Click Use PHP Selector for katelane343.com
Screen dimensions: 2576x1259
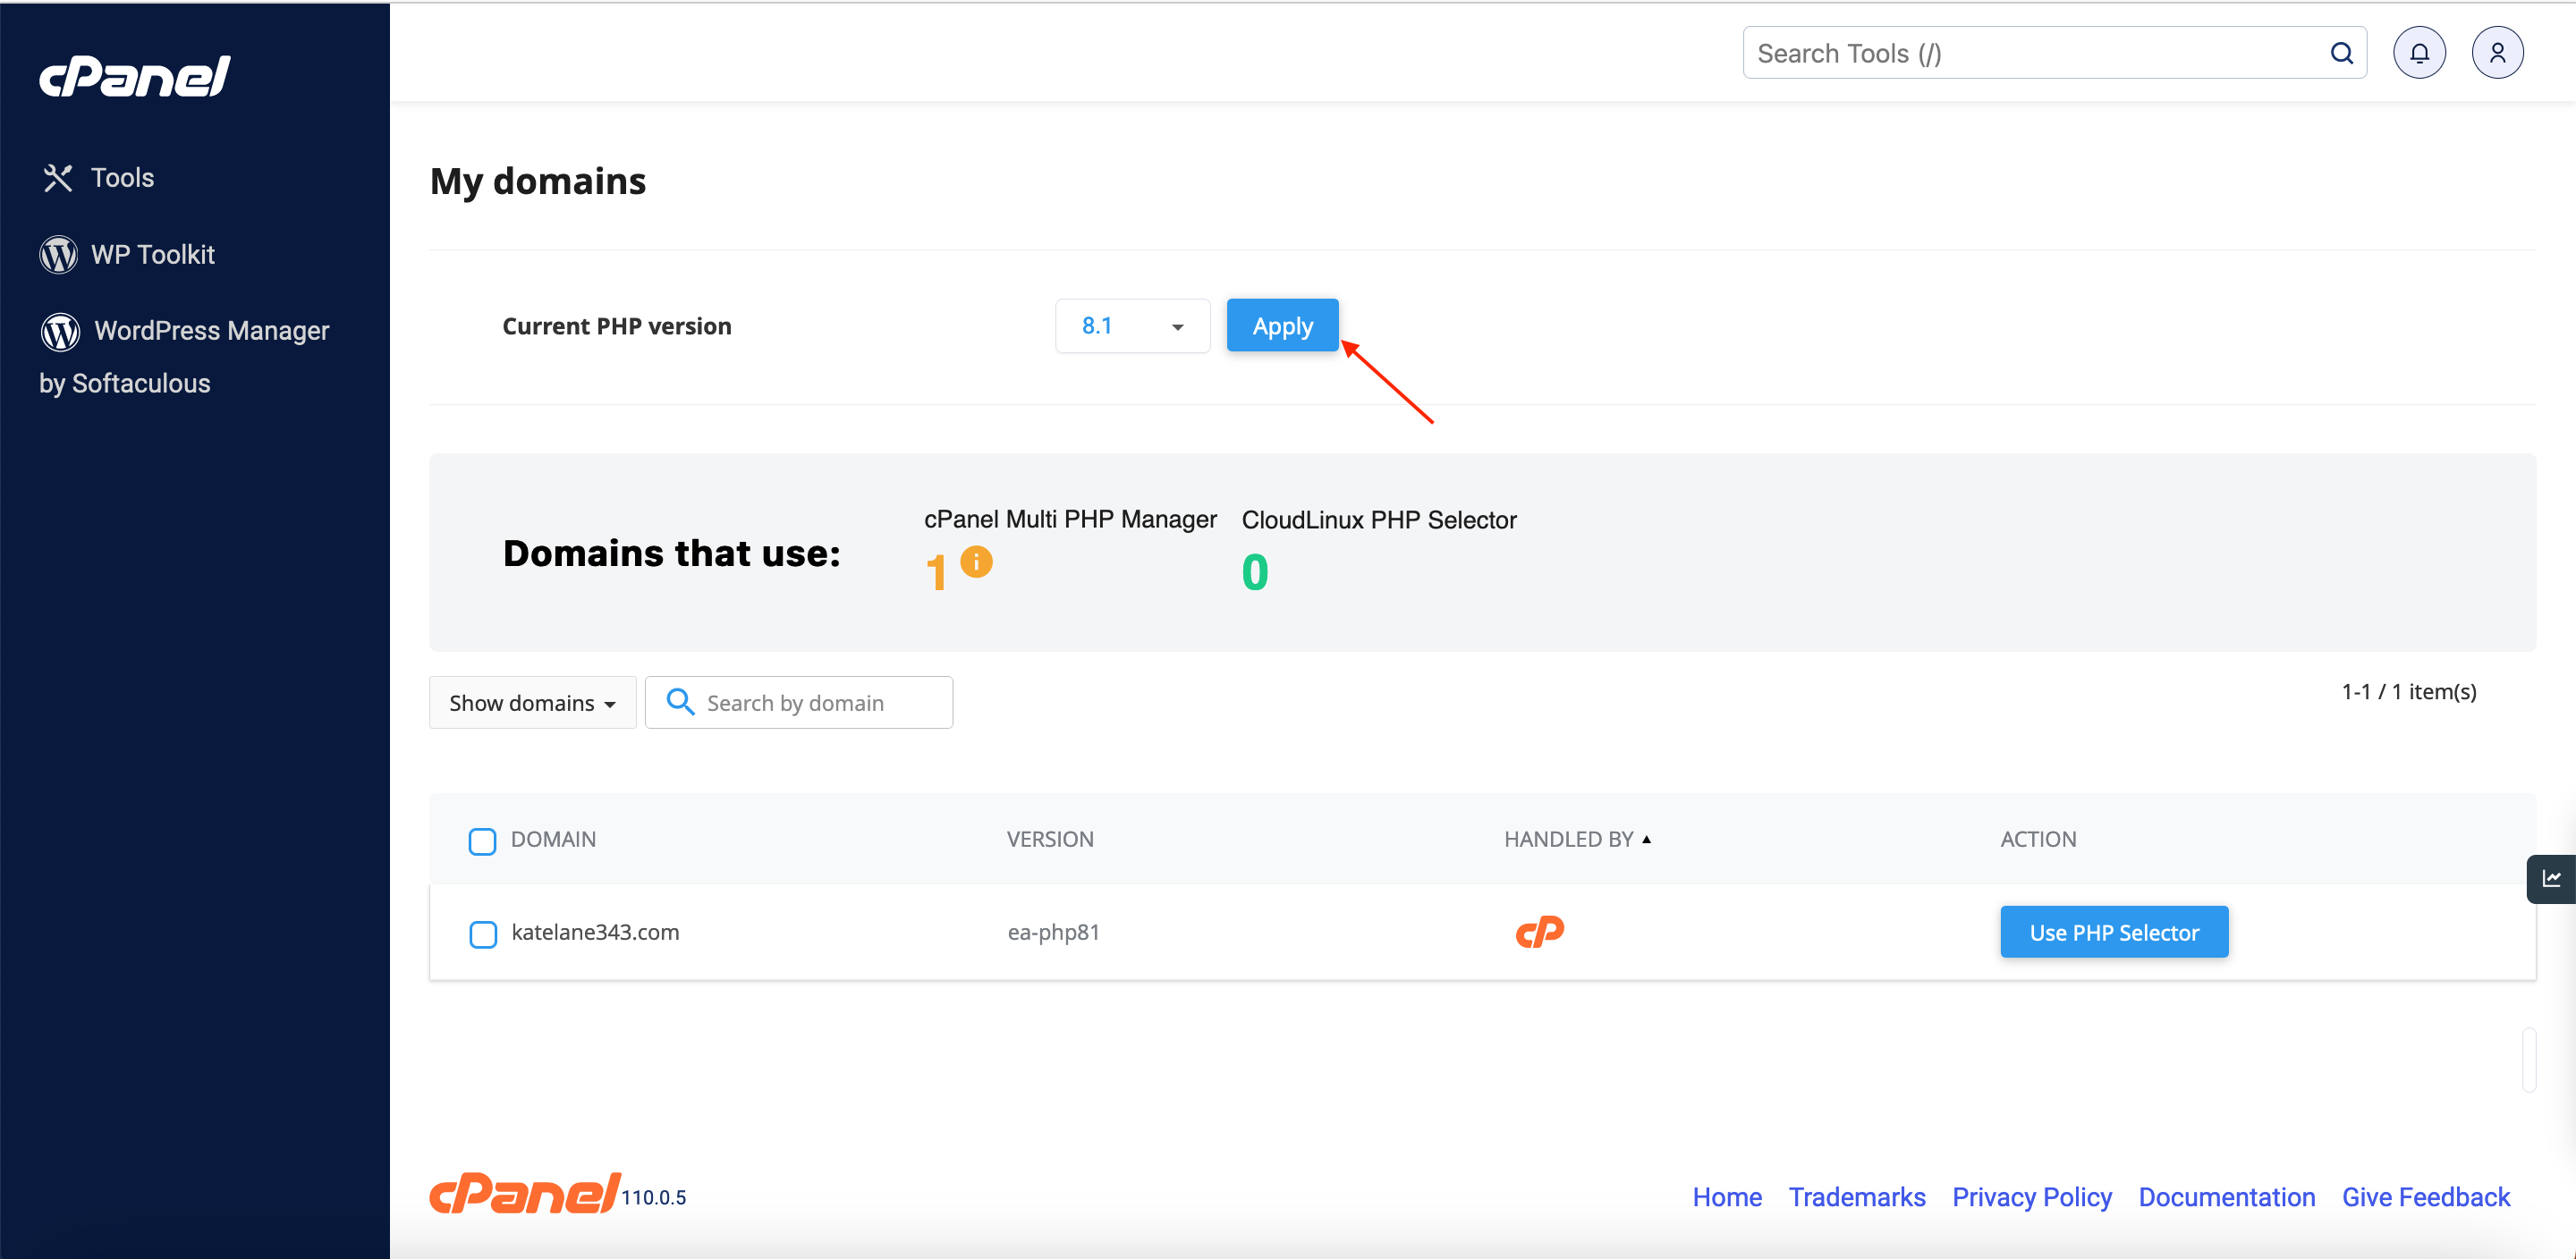[2114, 932]
